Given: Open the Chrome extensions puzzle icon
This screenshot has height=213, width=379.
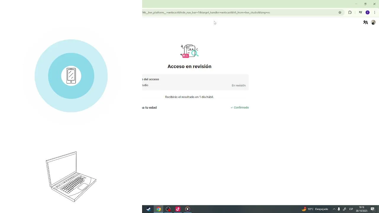Looking at the screenshot, I should pyautogui.click(x=350, y=12).
